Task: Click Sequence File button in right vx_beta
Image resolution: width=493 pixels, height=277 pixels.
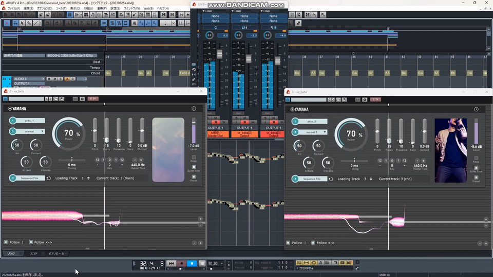Action: pos(312,179)
